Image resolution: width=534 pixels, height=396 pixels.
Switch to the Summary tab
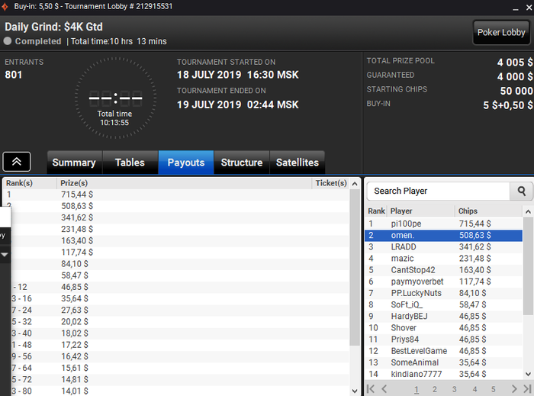(74, 163)
